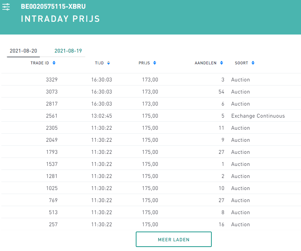Click shares value 11 in trade 2305 row
This screenshot has width=301, height=251.
click(221, 128)
